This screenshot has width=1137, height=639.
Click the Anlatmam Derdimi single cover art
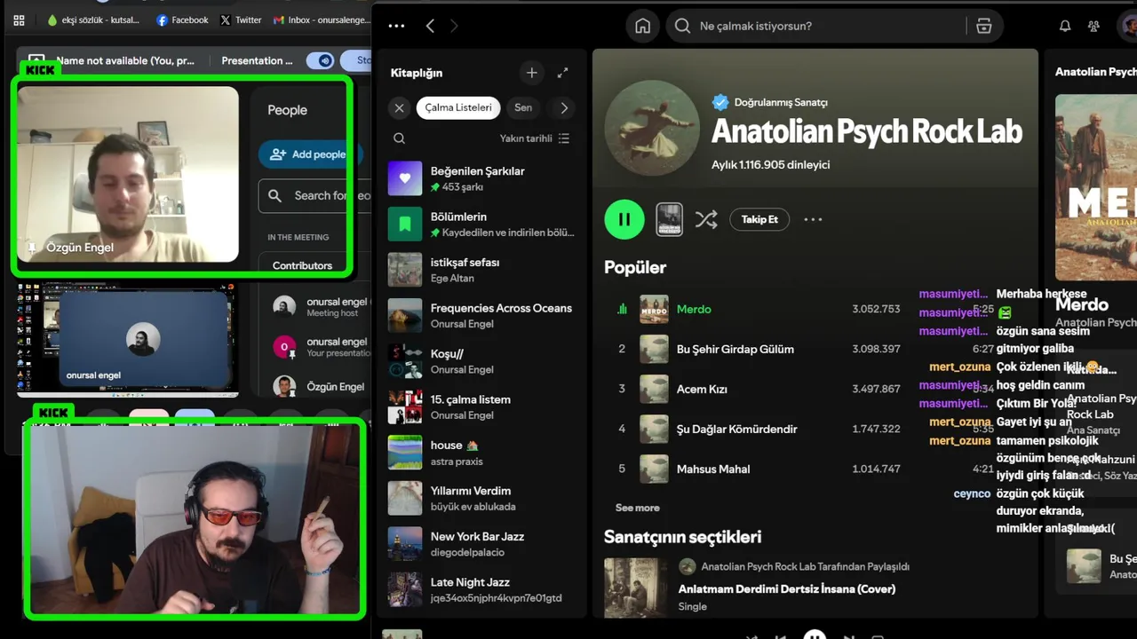[x=635, y=587]
